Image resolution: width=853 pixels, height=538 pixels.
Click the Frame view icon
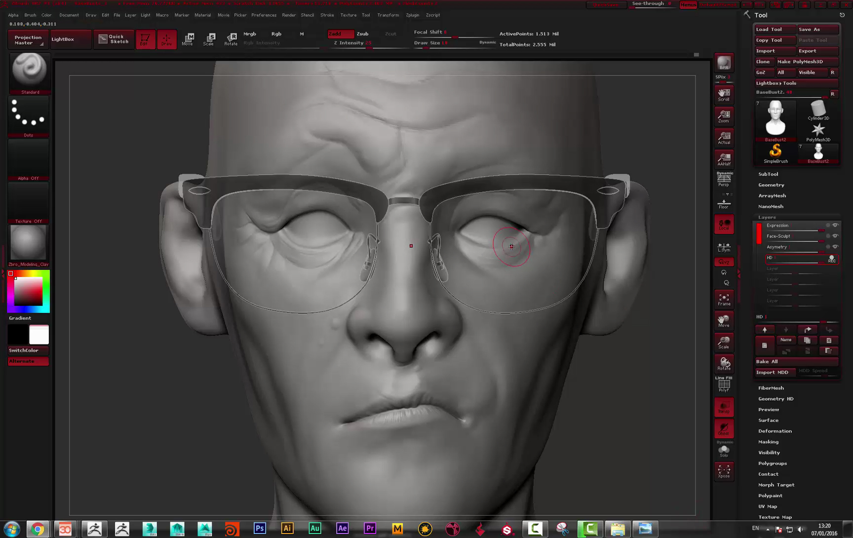pyautogui.click(x=724, y=299)
